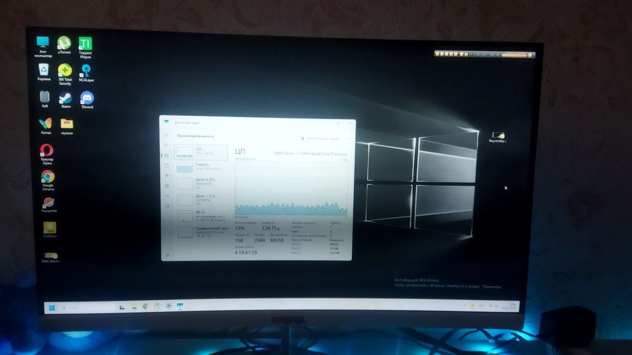Open Google Chrome desktop icon

pyautogui.click(x=48, y=180)
